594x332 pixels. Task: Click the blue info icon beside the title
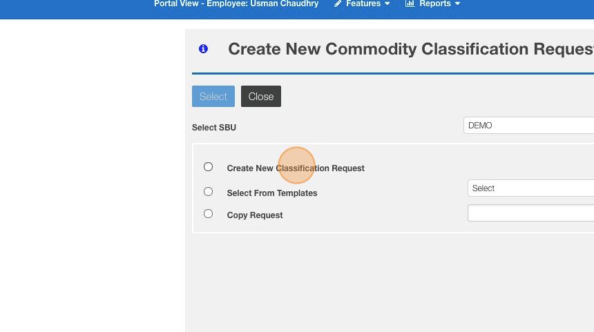(203, 49)
